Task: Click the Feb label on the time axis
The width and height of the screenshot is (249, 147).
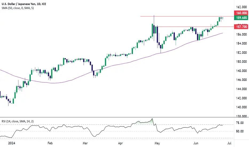Action: (x=50, y=143)
